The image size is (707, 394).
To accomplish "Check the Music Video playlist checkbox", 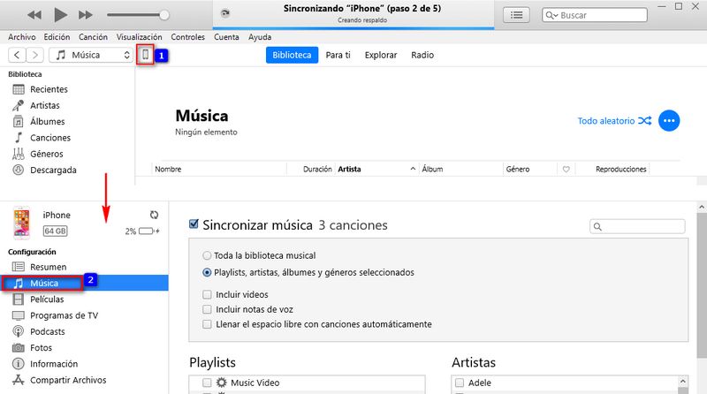I will tap(207, 383).
